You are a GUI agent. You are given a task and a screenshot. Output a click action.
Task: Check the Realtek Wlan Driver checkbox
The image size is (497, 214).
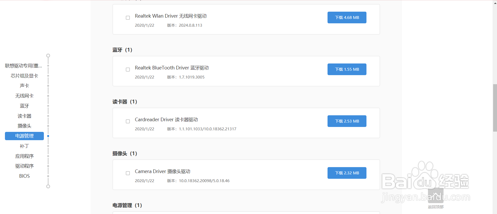tap(128, 18)
